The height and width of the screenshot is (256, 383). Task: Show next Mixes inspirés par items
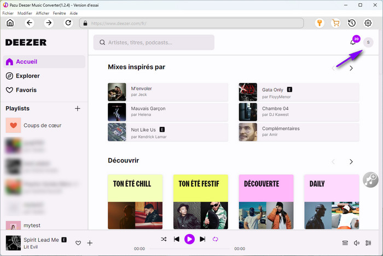[x=351, y=68]
